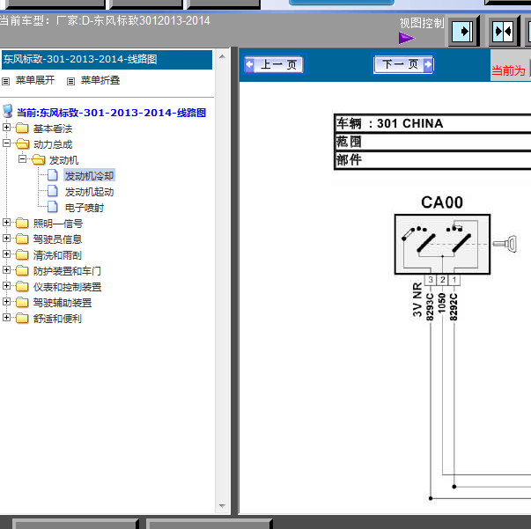Click wire label 8293C in the diagram
The width and height of the screenshot is (531, 529).
click(x=430, y=306)
